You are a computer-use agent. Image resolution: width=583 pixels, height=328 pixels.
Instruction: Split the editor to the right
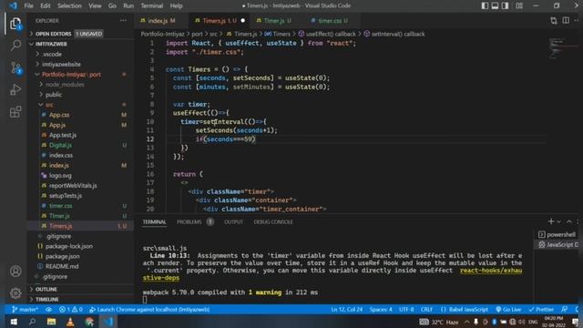(x=566, y=21)
